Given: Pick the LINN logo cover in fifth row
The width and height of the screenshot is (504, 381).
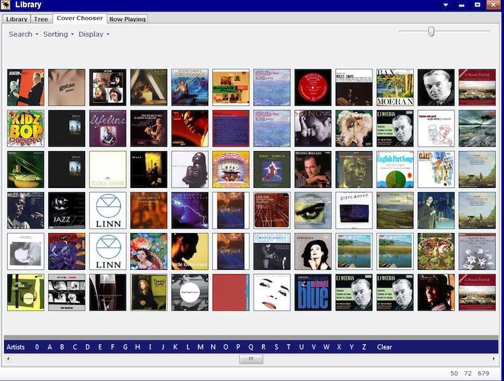Looking at the screenshot, I should [x=107, y=251].
